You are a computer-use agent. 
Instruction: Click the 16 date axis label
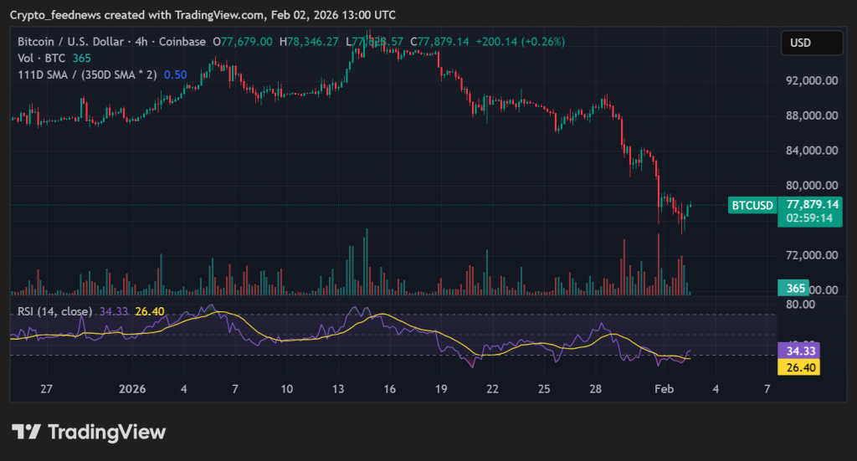(x=390, y=389)
